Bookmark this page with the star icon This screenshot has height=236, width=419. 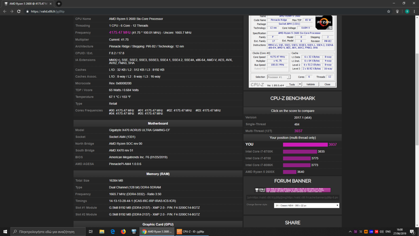389,11
